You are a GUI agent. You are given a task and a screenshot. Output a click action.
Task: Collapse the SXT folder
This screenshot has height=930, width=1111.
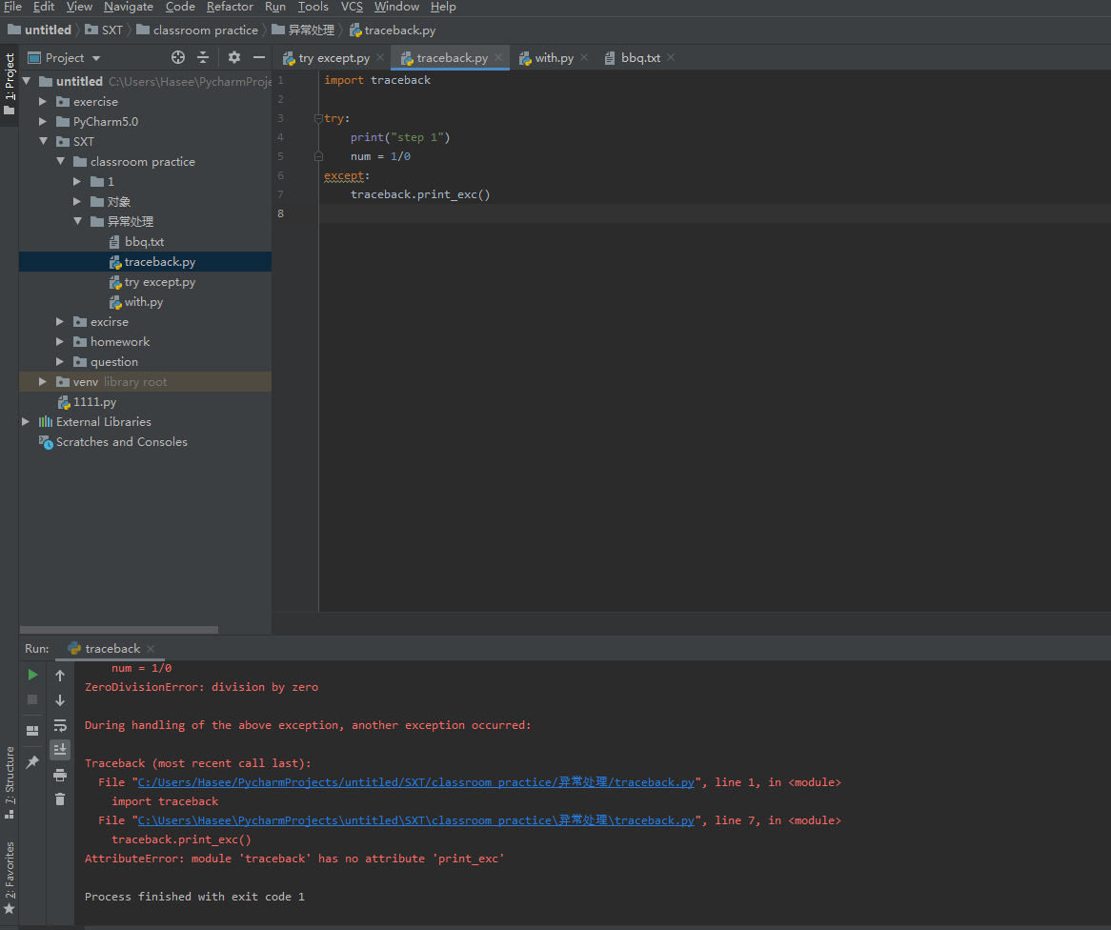[x=43, y=141]
